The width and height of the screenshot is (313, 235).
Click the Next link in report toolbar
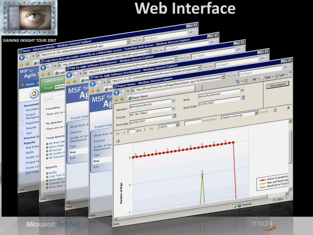[x=213, y=119]
